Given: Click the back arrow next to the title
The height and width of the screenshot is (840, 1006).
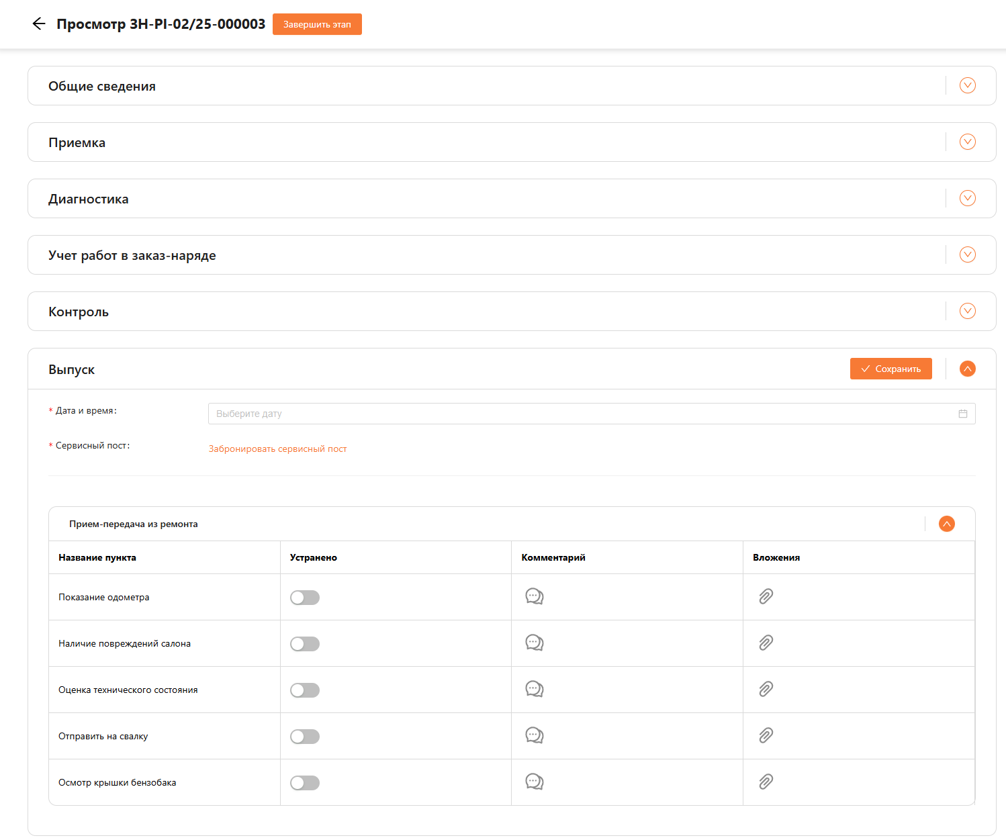Looking at the screenshot, I should pos(39,24).
